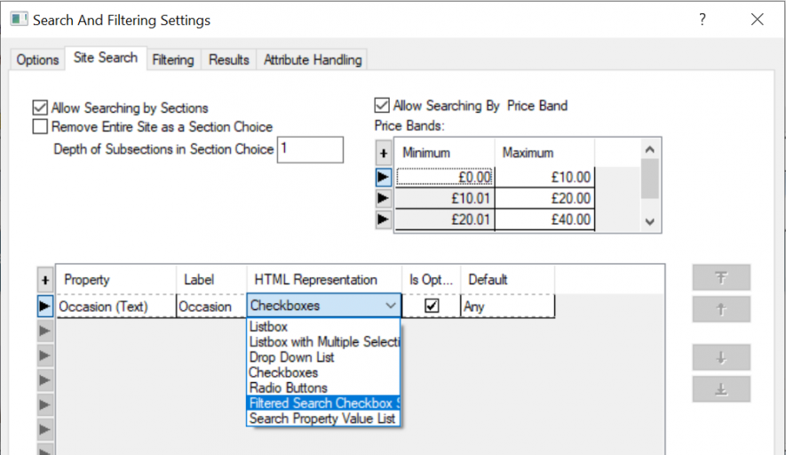This screenshot has height=455, width=786.
Task: Pick Radio Buttons from the dropdown list
Action: click(x=289, y=387)
